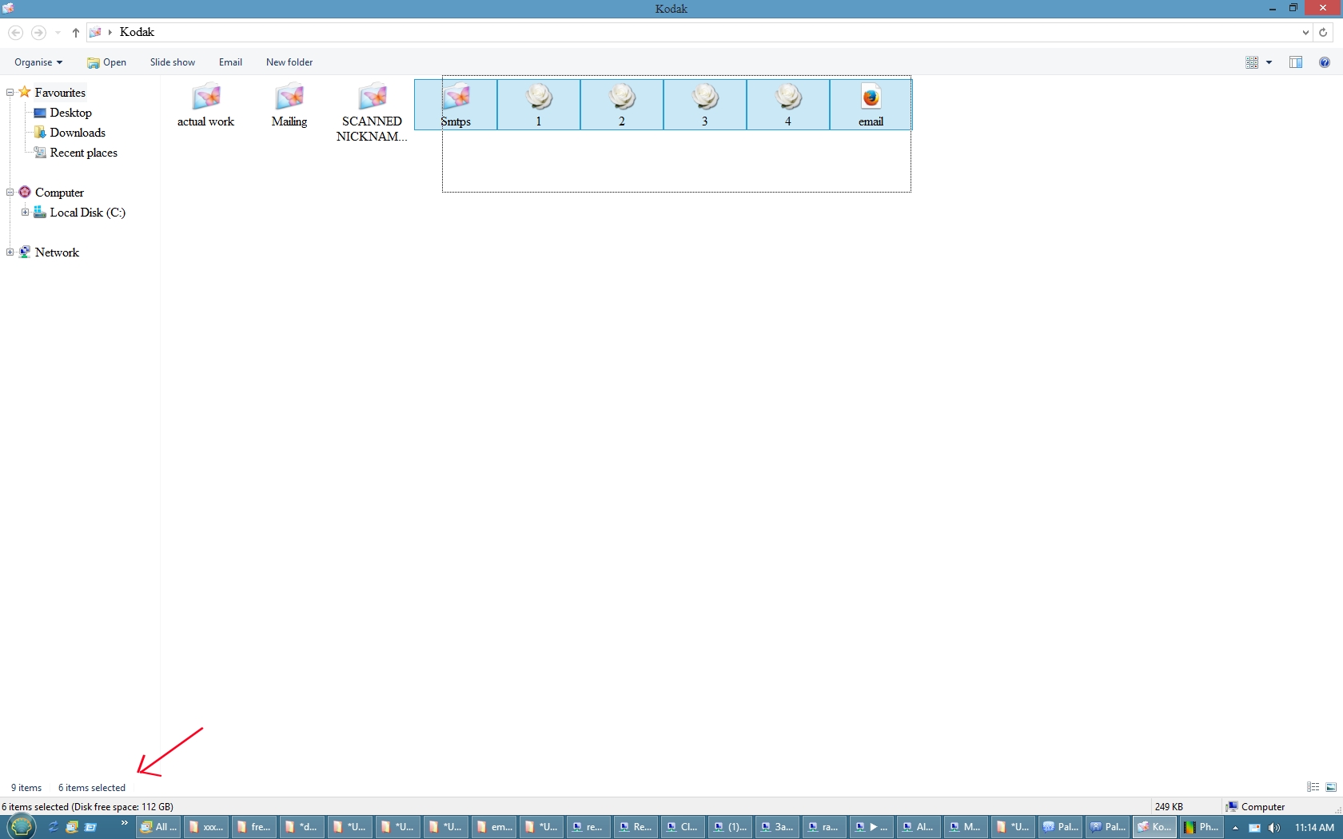Select the Mailing folder icon
The height and width of the screenshot is (839, 1343).
pyautogui.click(x=289, y=97)
